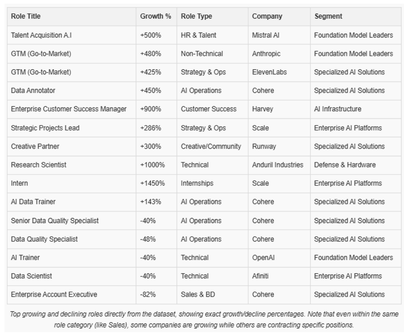Select the Role Type column header
407x335 pixels.
[196, 16]
